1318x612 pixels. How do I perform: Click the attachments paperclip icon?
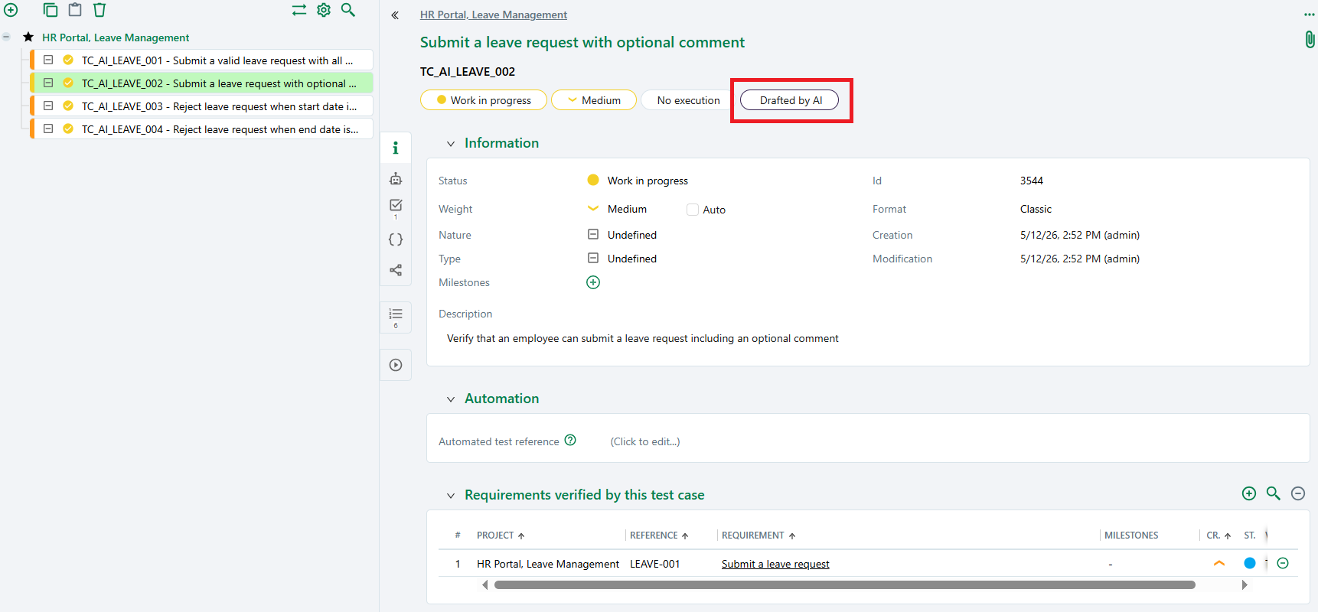(1310, 39)
